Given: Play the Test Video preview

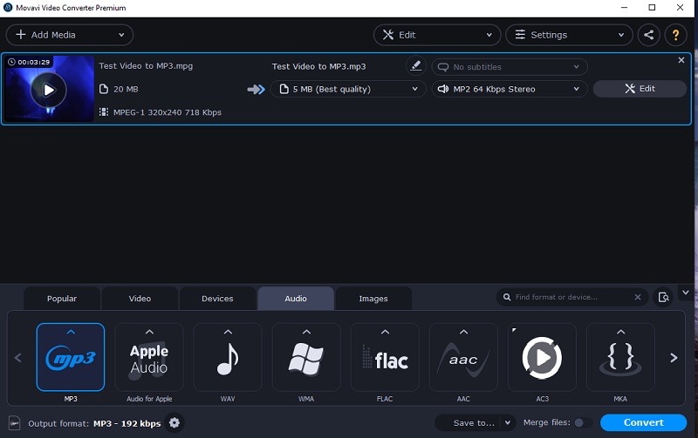Looking at the screenshot, I should click(49, 91).
